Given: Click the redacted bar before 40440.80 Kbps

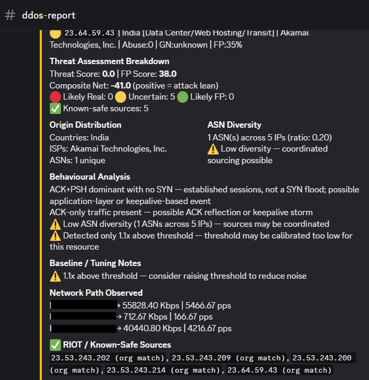Looking at the screenshot, I should coord(83,329).
